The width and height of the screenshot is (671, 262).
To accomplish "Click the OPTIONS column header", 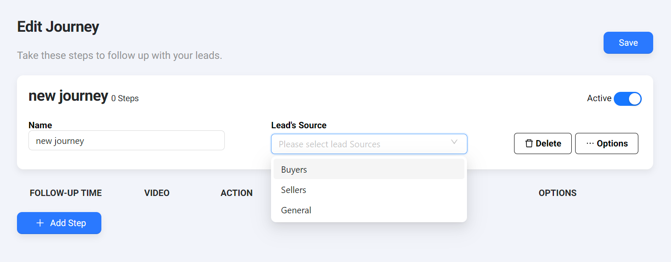I will (557, 193).
